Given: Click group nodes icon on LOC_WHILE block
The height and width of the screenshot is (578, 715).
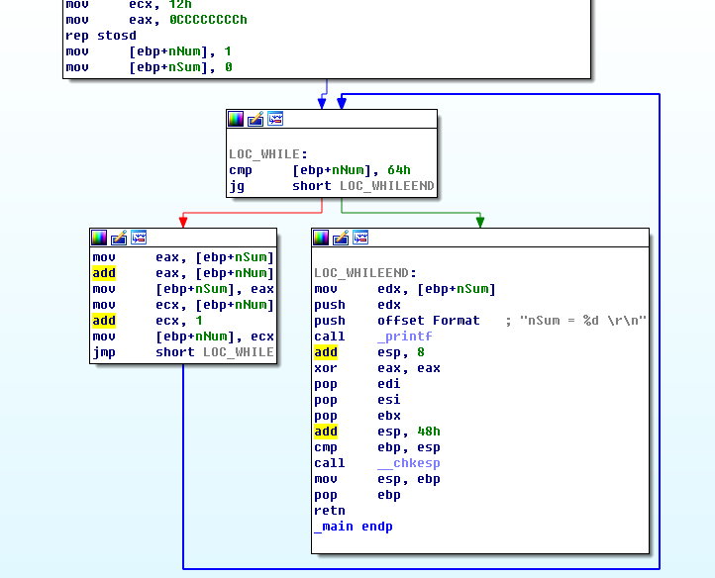Looking at the screenshot, I should [275, 119].
